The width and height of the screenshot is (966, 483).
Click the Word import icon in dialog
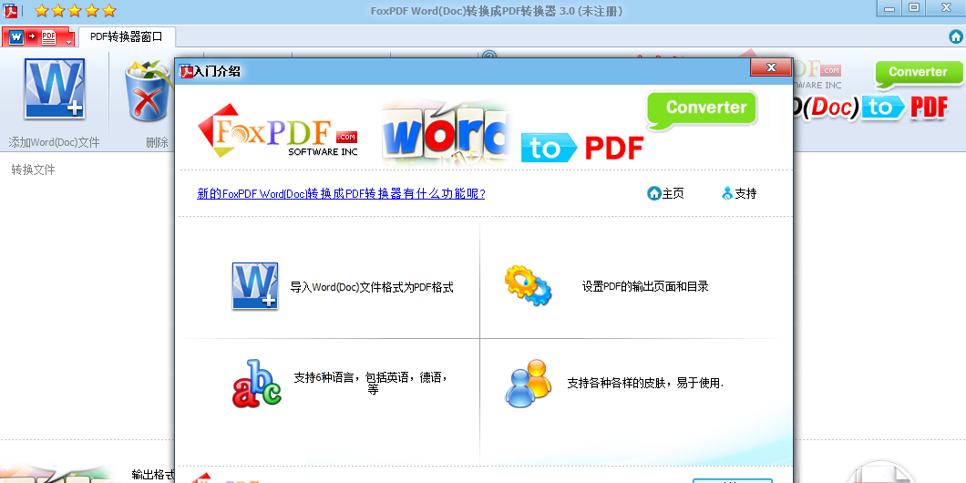coord(254,286)
